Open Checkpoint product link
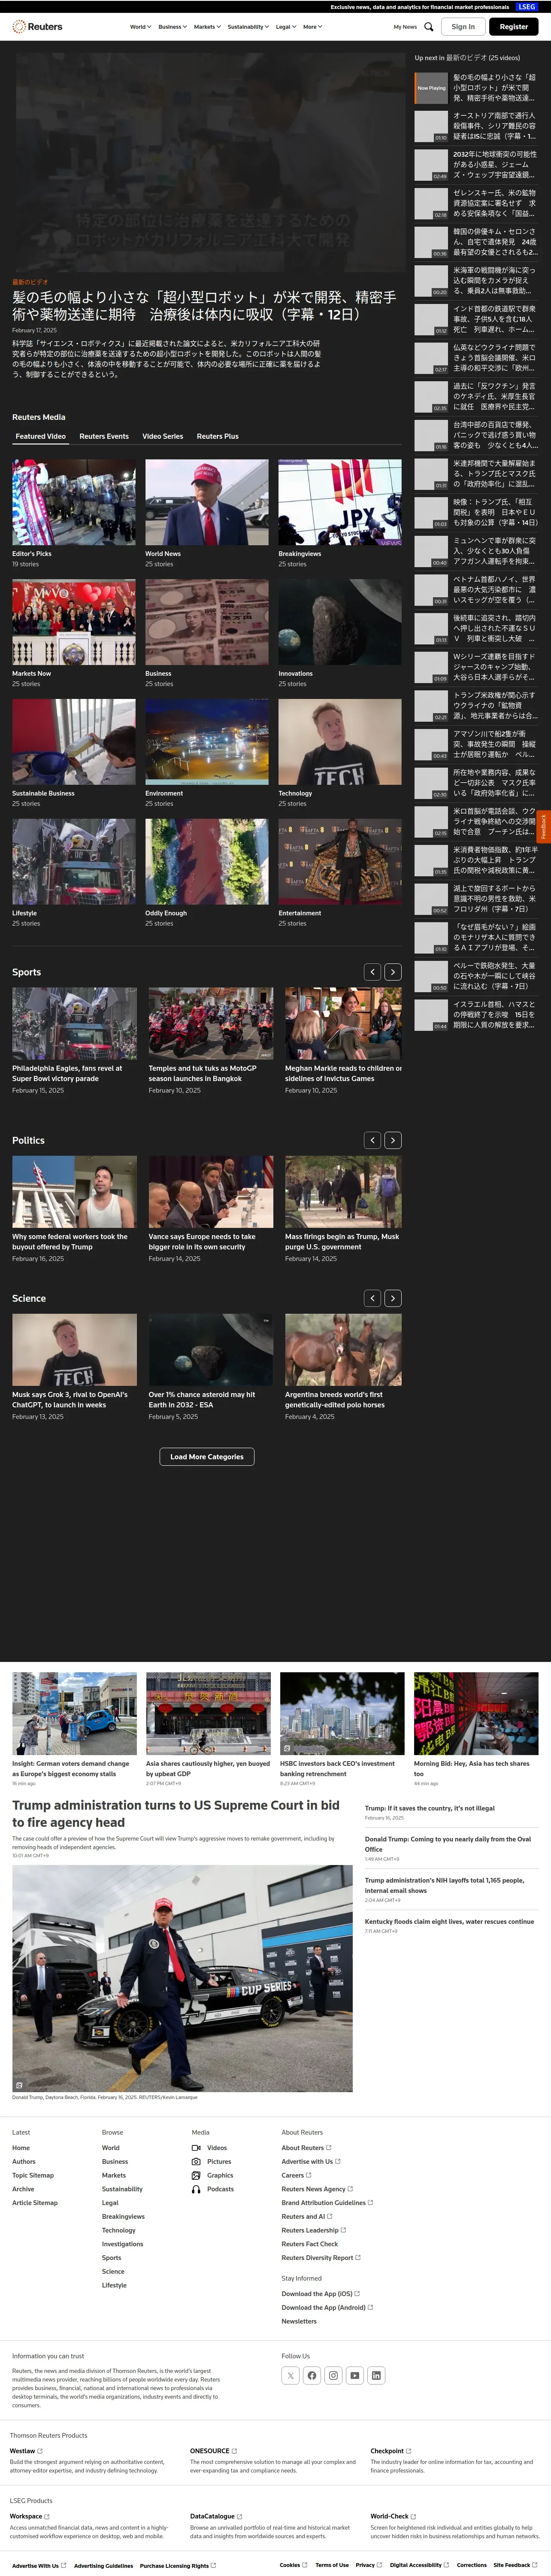 pyautogui.click(x=390, y=2451)
